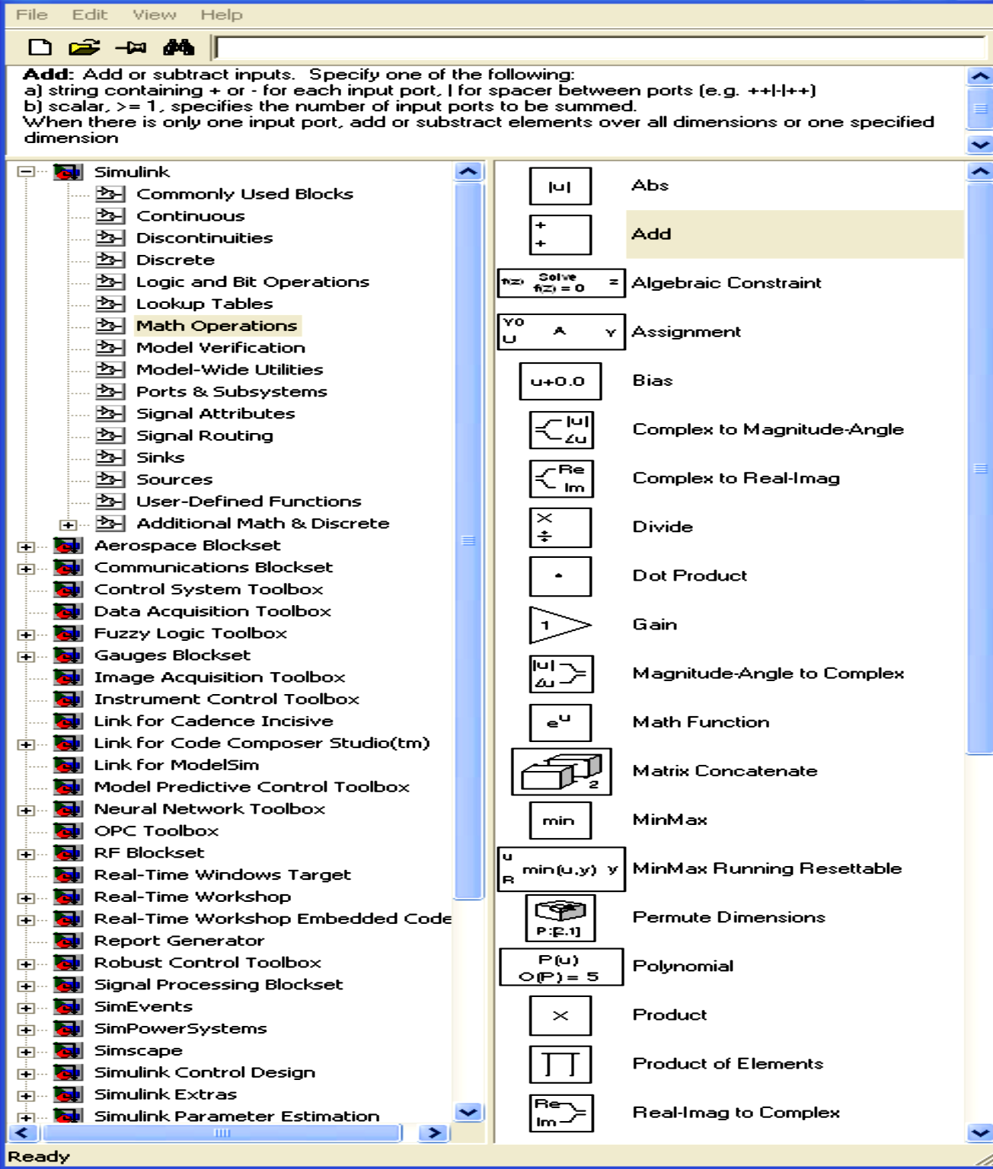Viewport: 993px width, 1169px height.
Task: Select the Report Generator entry
Action: (x=179, y=941)
